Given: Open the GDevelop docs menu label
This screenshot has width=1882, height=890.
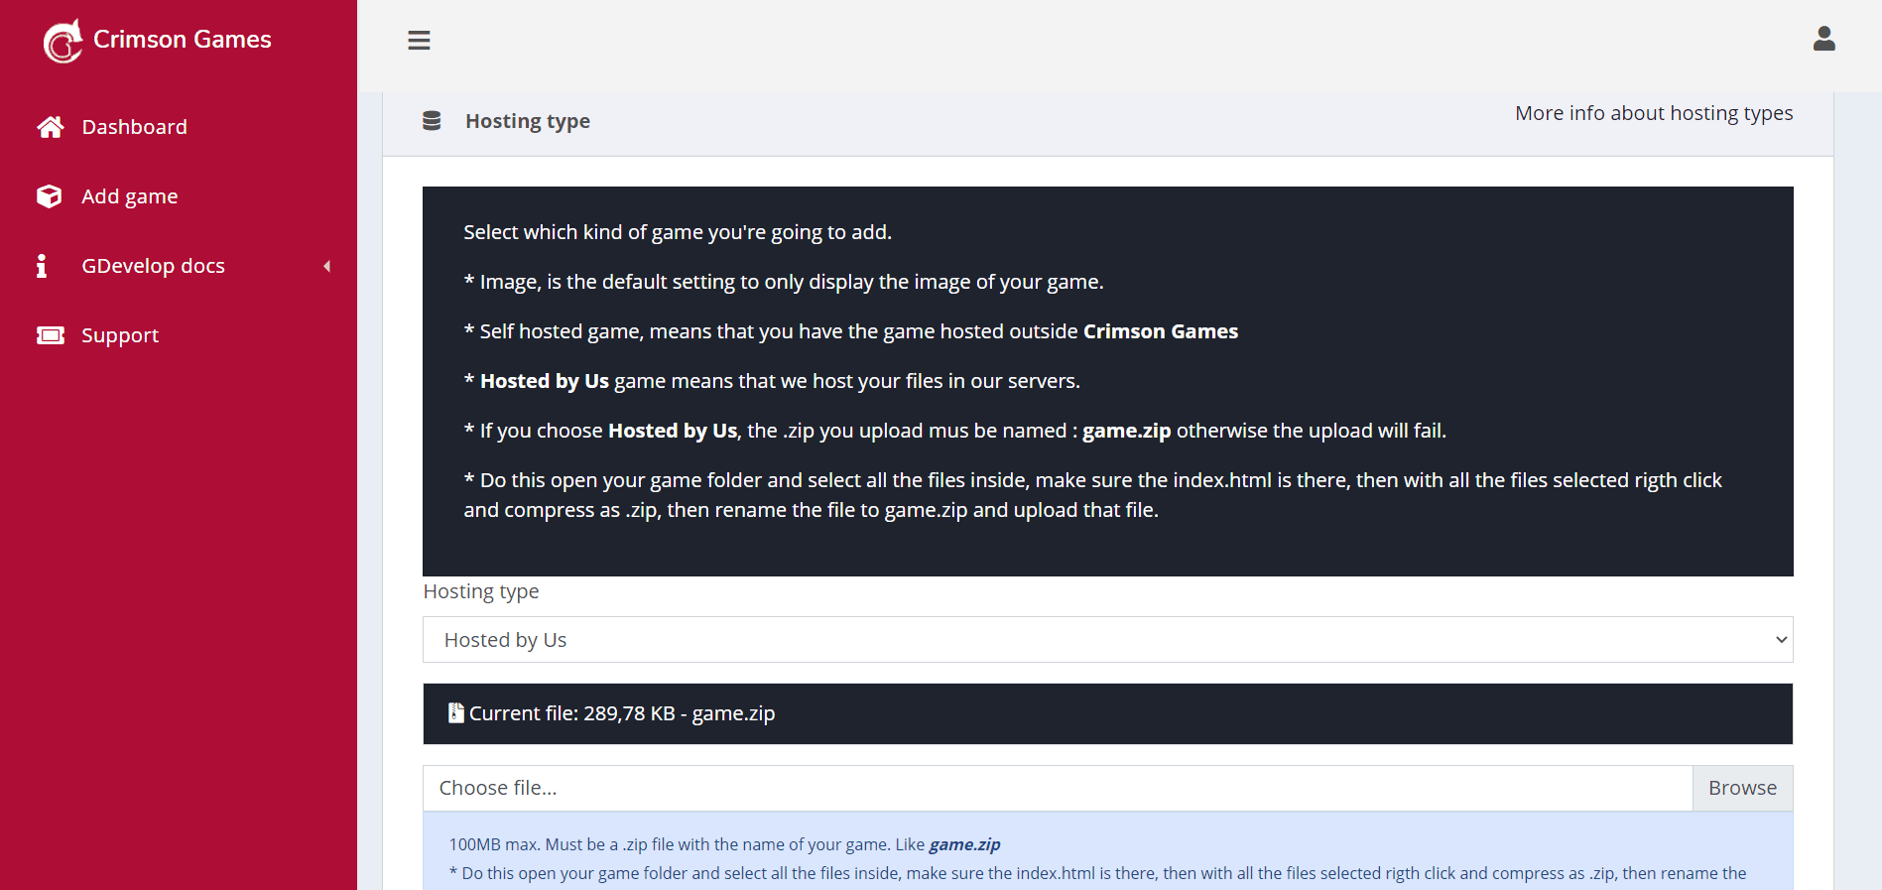Looking at the screenshot, I should (153, 266).
